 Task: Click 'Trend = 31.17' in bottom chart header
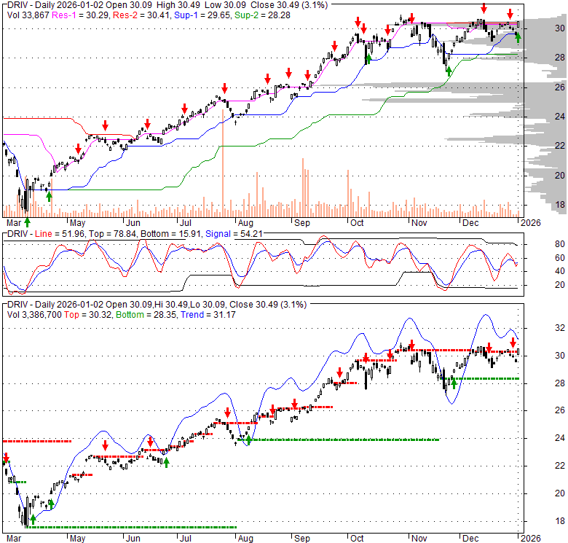(x=208, y=315)
